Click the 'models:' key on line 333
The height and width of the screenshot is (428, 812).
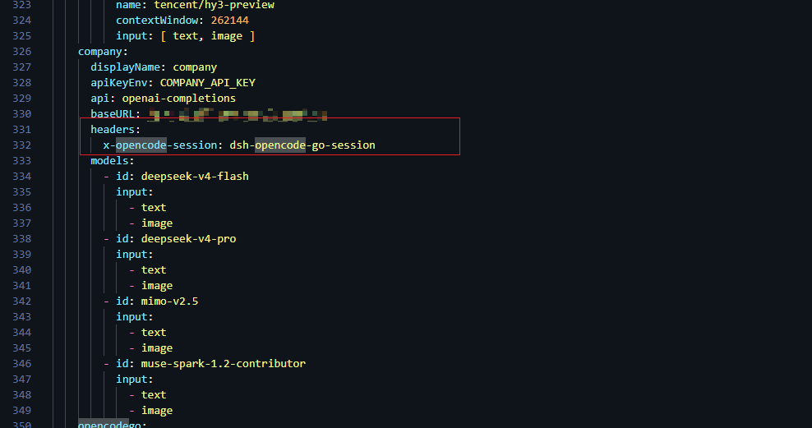point(113,161)
